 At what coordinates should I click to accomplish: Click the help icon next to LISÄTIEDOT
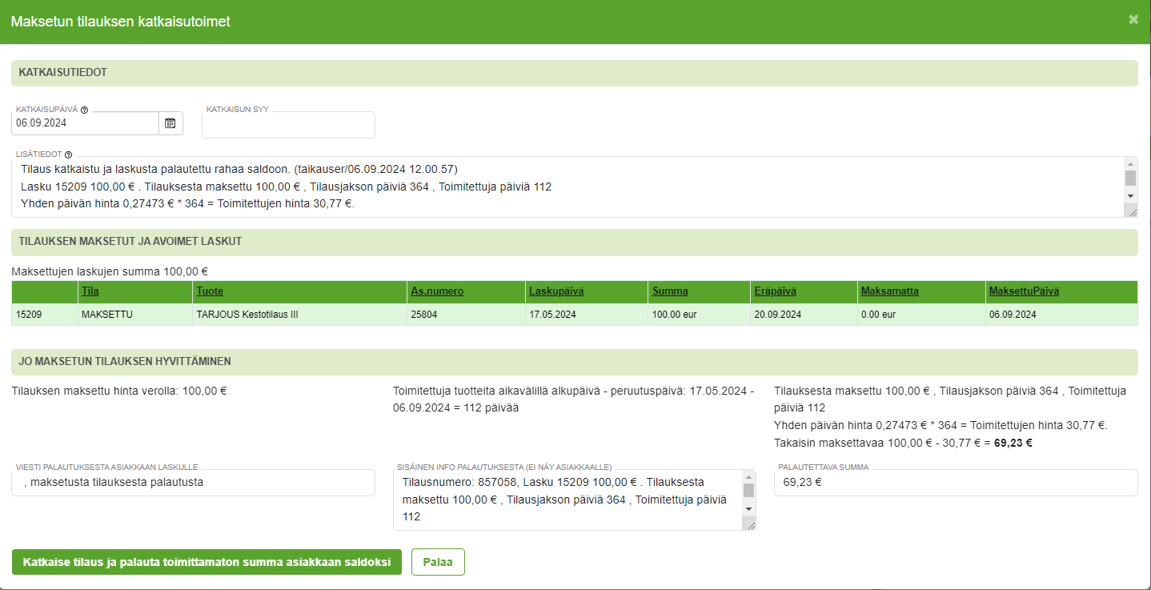click(68, 155)
